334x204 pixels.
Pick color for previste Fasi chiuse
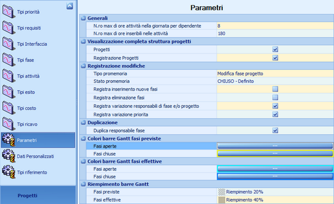(x=275, y=154)
